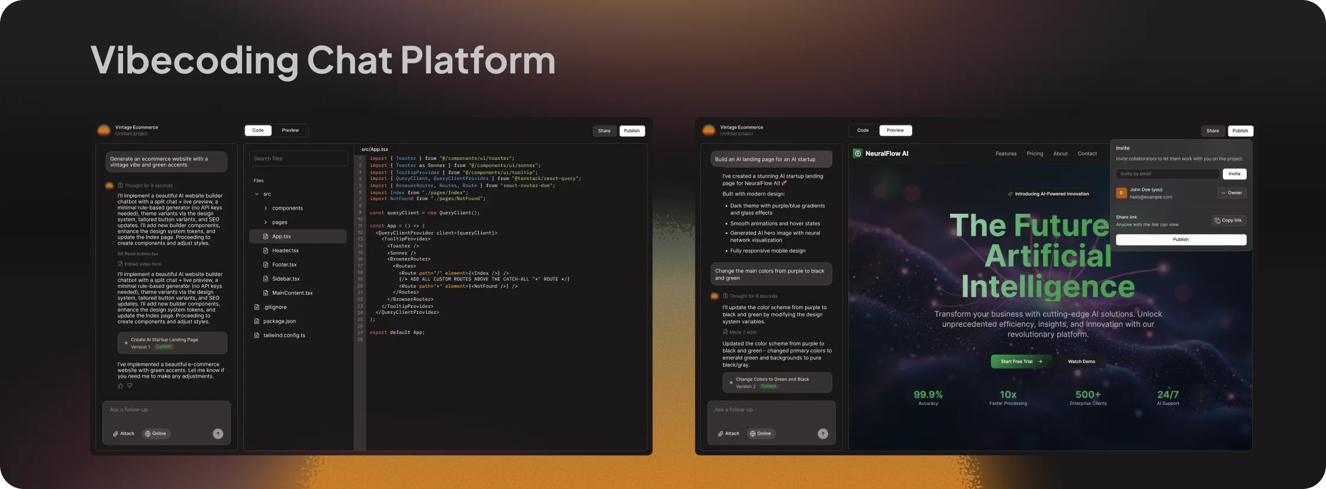Open Owner role dropdown

(x=1232, y=193)
